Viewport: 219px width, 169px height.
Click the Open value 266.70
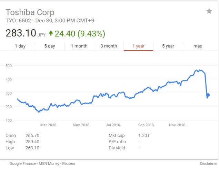click(x=32, y=136)
